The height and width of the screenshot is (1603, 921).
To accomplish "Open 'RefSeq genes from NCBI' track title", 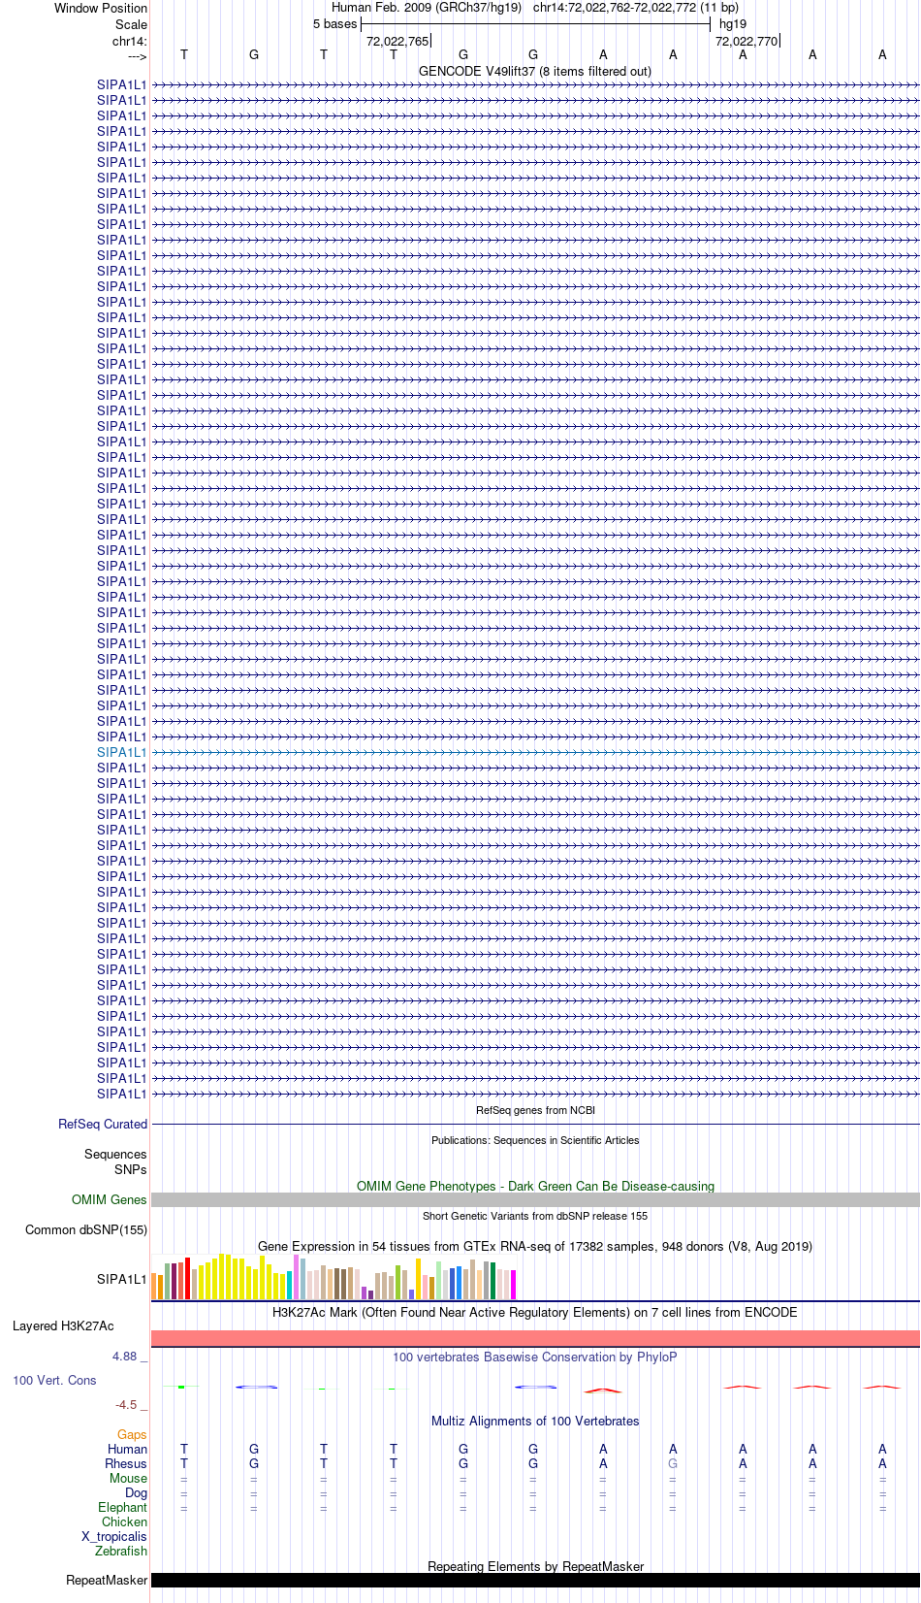I will (x=535, y=1110).
